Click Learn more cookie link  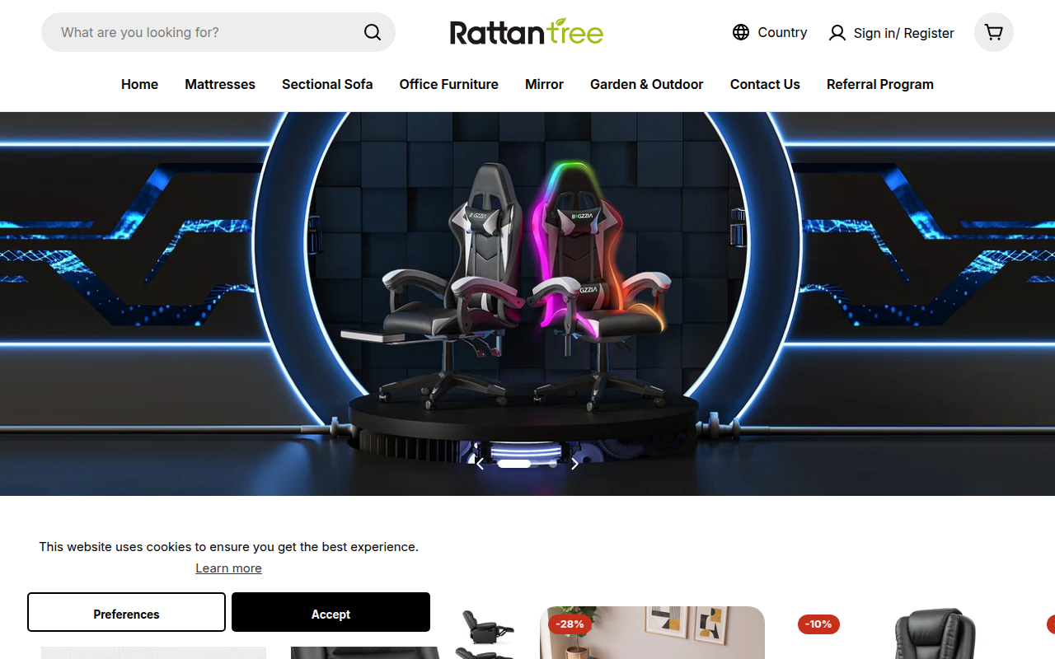228,568
